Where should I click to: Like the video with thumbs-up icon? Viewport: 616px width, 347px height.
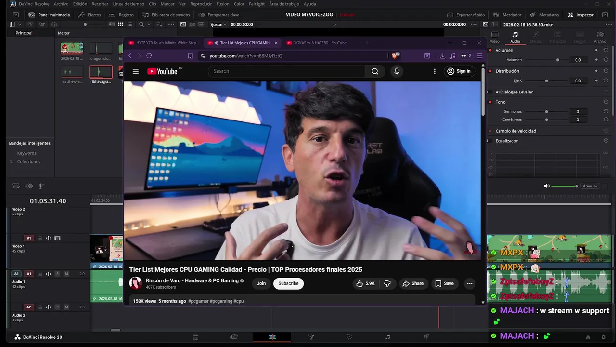[x=365, y=283]
